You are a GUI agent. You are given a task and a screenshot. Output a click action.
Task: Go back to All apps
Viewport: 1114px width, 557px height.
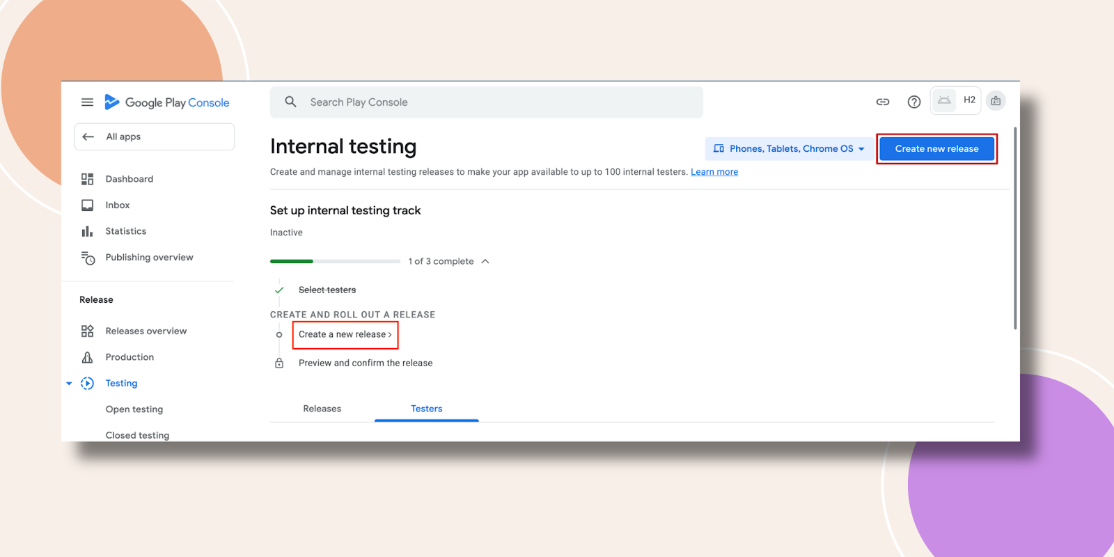155,136
